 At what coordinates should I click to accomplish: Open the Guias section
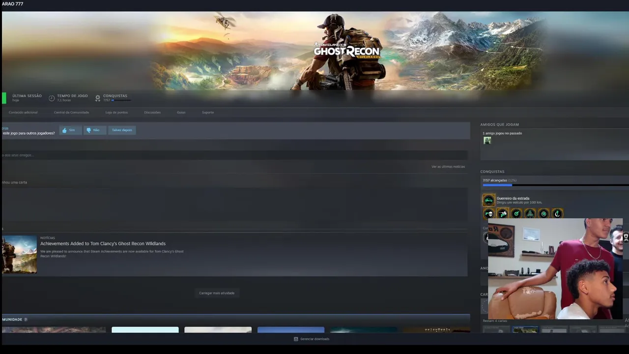tap(181, 112)
